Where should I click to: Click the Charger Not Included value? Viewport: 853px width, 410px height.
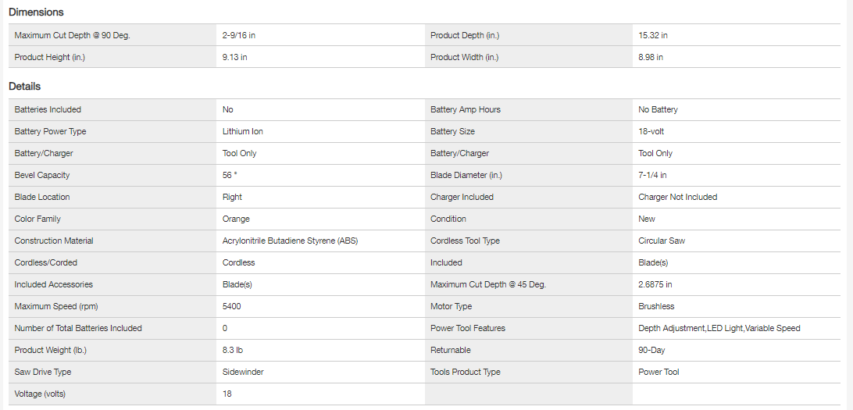tap(677, 197)
